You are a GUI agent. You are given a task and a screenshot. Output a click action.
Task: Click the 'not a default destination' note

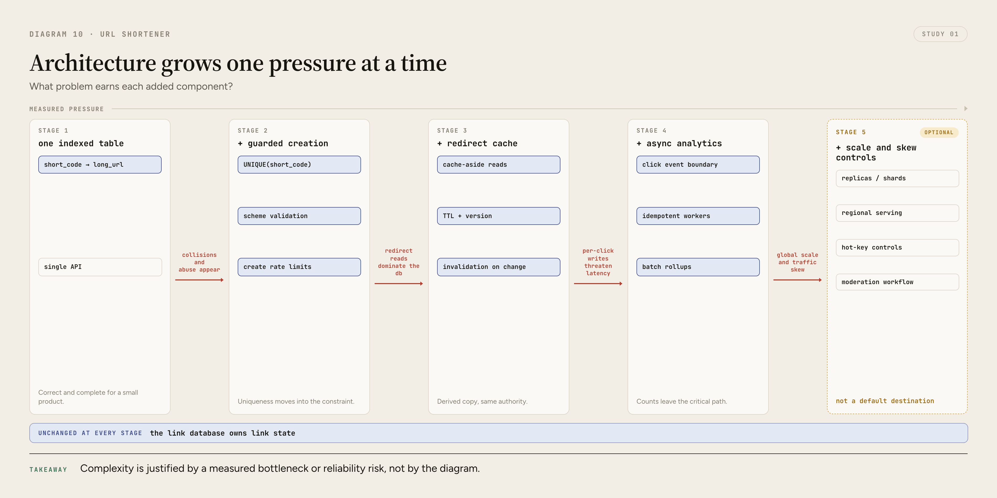point(885,401)
